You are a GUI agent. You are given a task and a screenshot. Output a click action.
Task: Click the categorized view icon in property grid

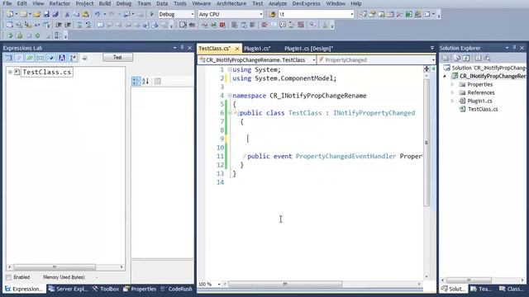(x=136, y=81)
